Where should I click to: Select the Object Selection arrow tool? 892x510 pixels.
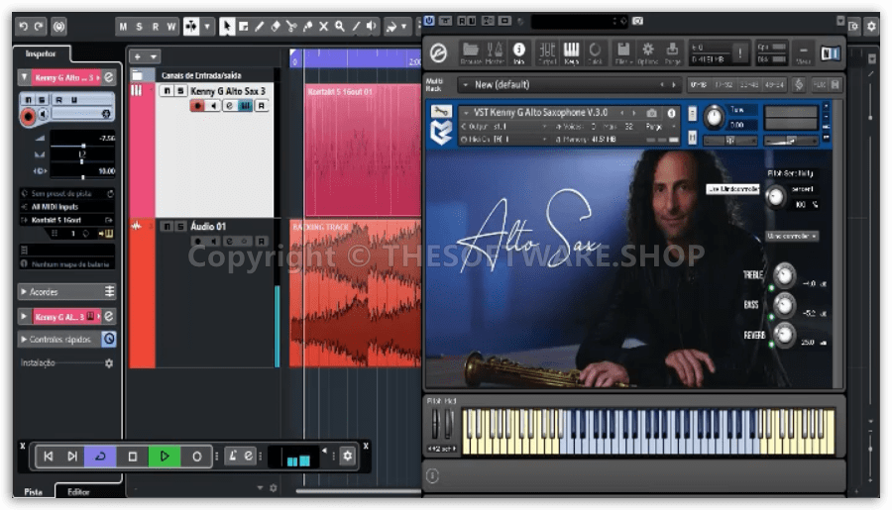coord(227,26)
